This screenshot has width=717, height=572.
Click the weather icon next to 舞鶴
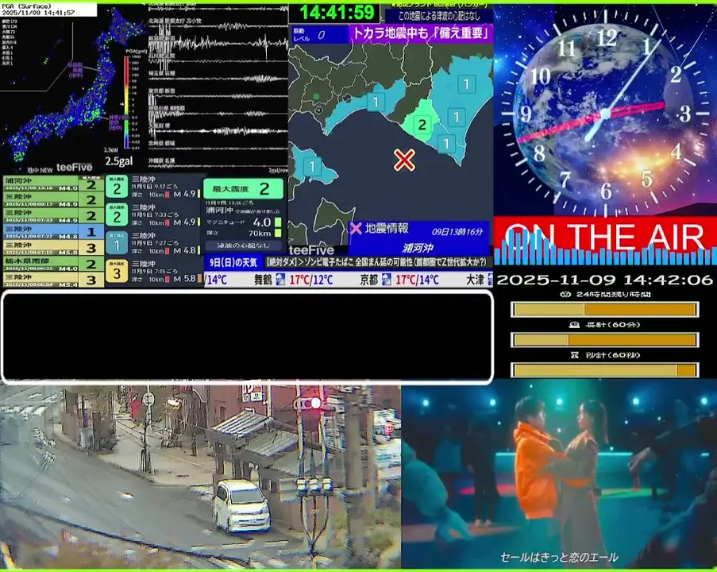pyautogui.click(x=280, y=279)
